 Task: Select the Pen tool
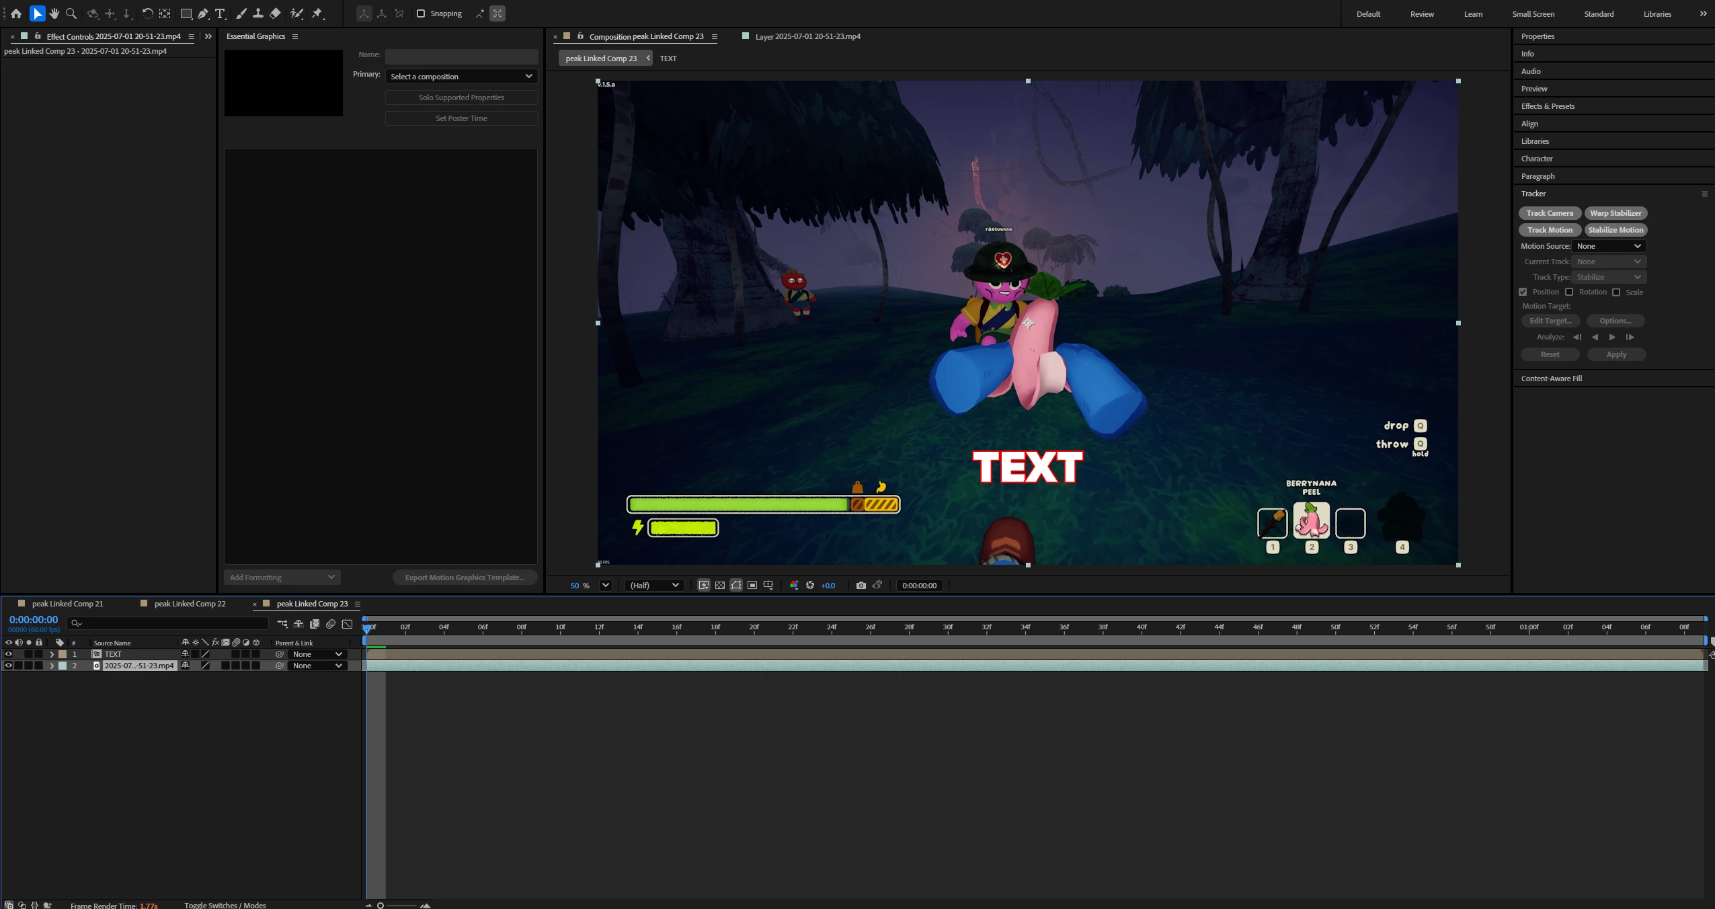tap(203, 13)
